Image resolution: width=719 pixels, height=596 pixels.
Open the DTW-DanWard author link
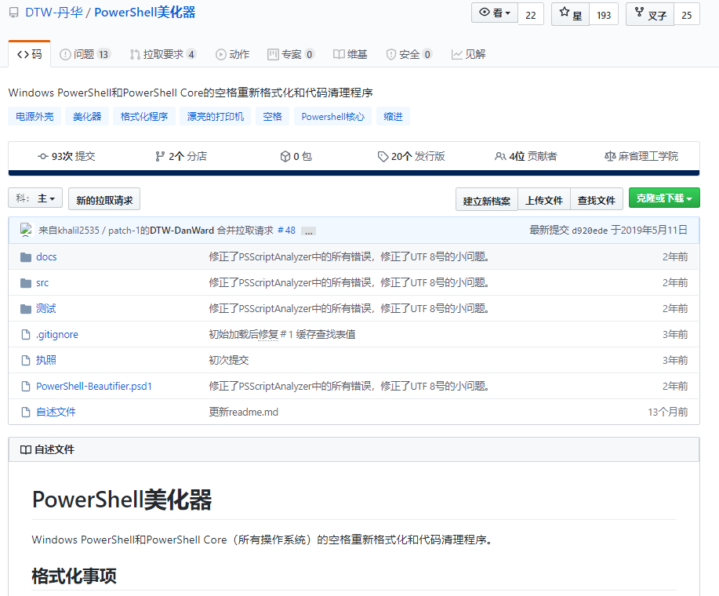tap(182, 230)
